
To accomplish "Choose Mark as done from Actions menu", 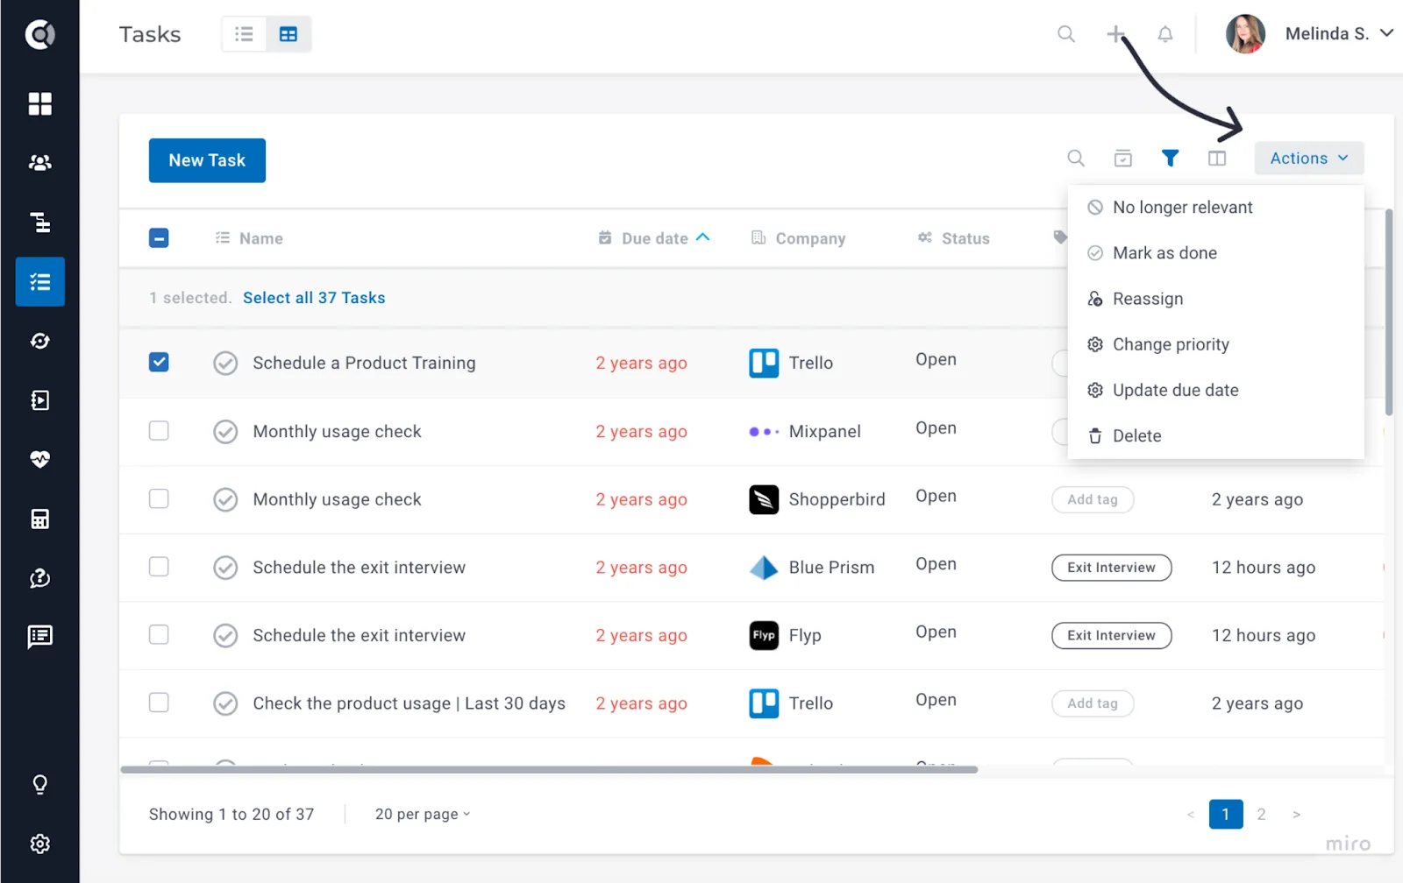I will point(1215,253).
